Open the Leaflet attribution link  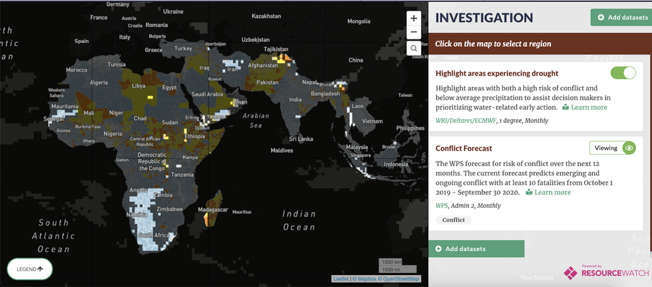[x=341, y=279]
